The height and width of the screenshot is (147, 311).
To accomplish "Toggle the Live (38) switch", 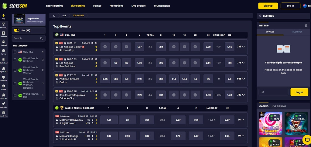I will coord(16,31).
